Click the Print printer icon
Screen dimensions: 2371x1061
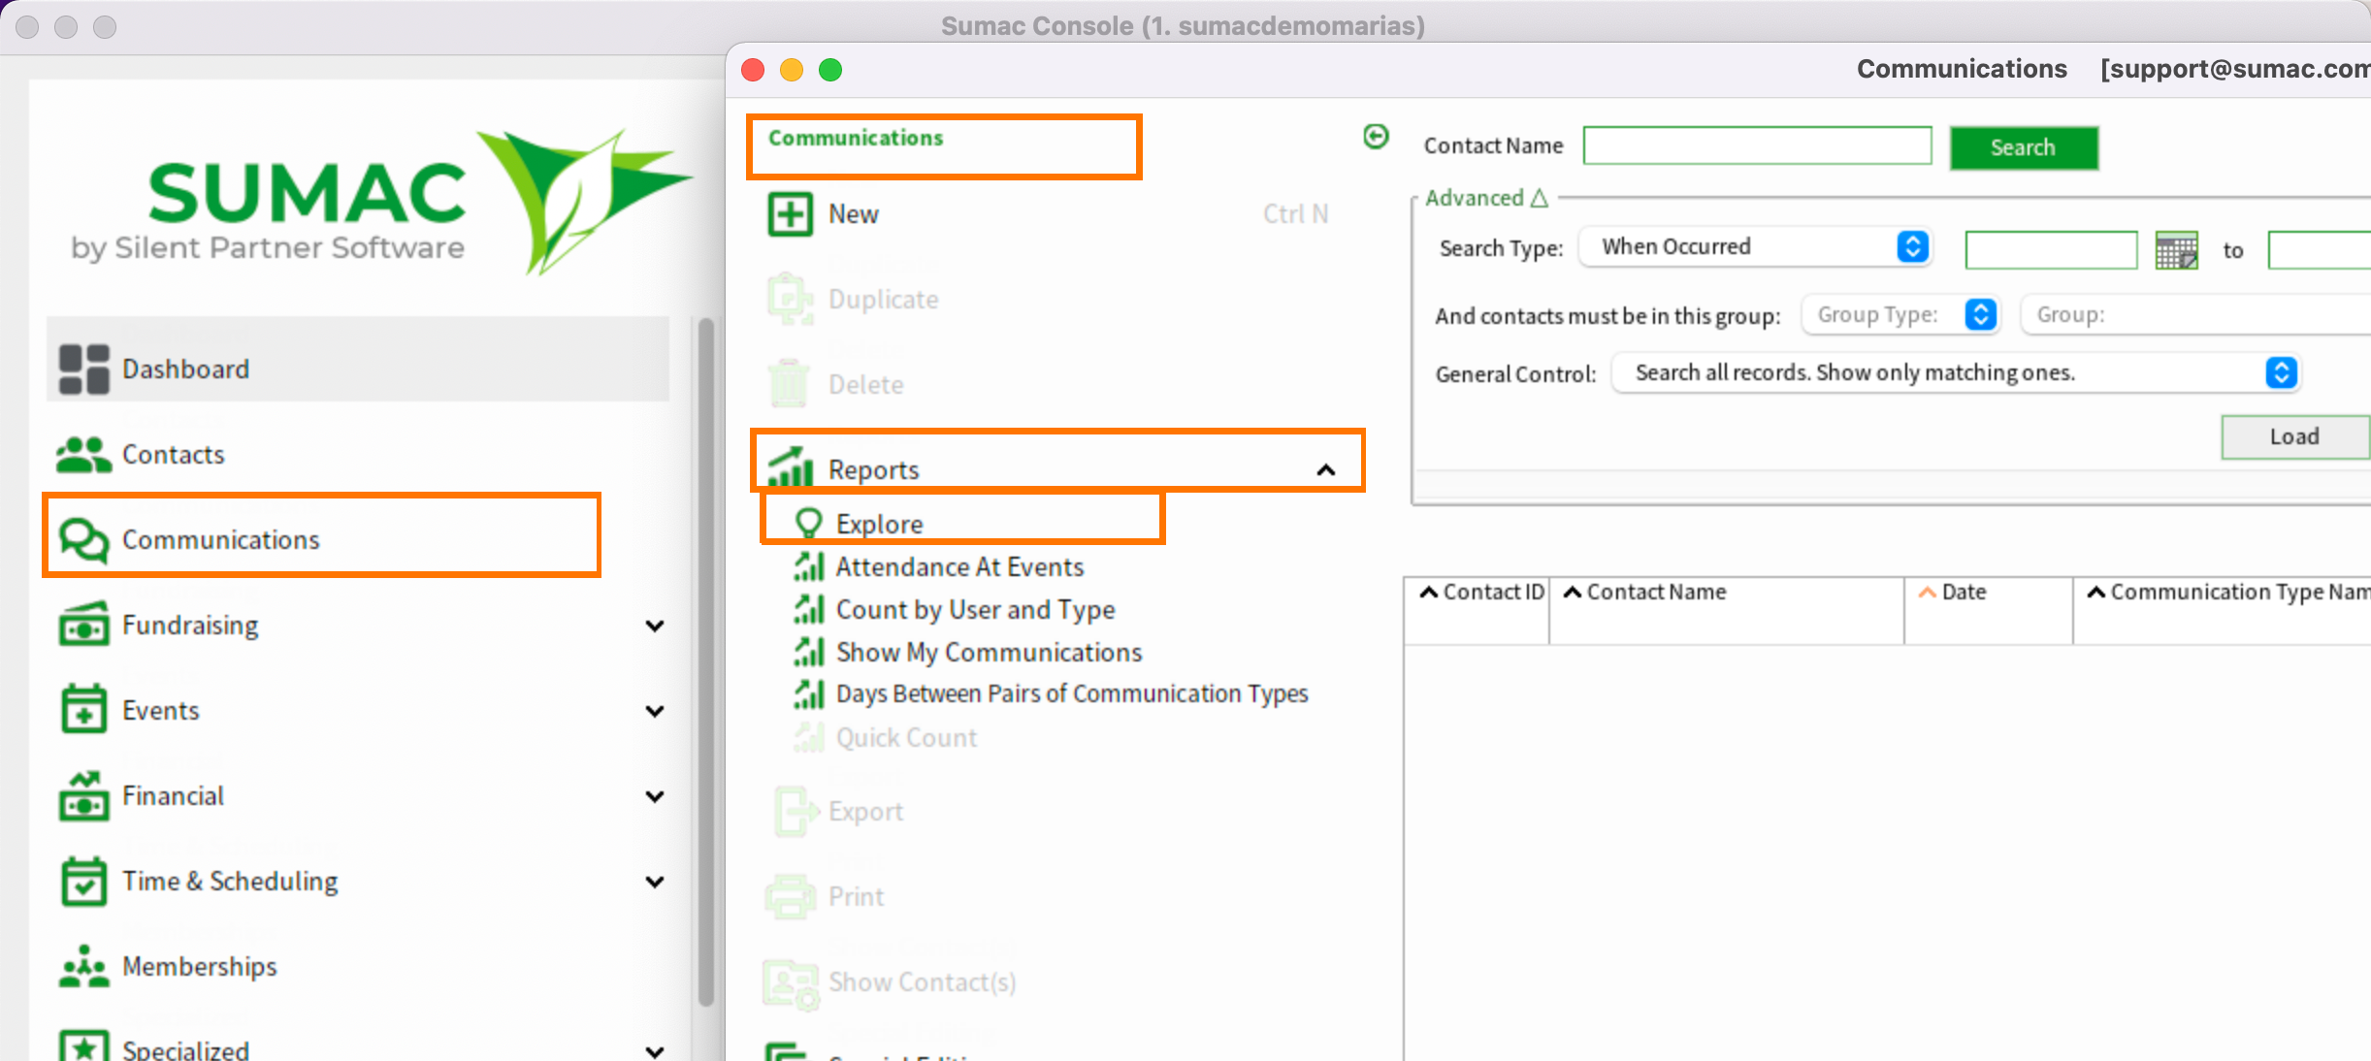pyautogui.click(x=790, y=896)
